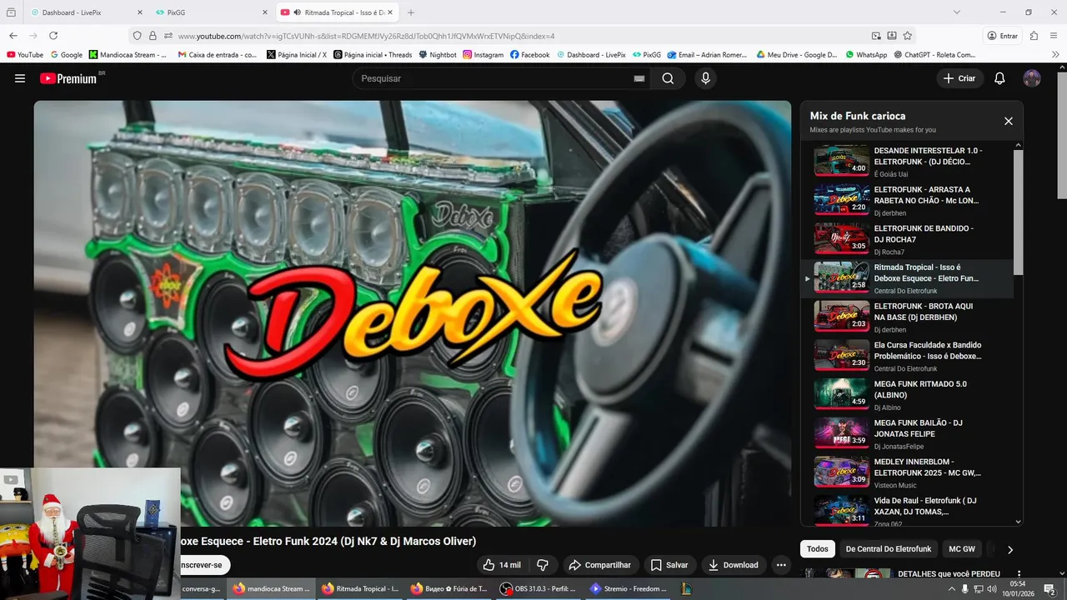Open the Página Inicial / X bookmark

pyautogui.click(x=297, y=55)
